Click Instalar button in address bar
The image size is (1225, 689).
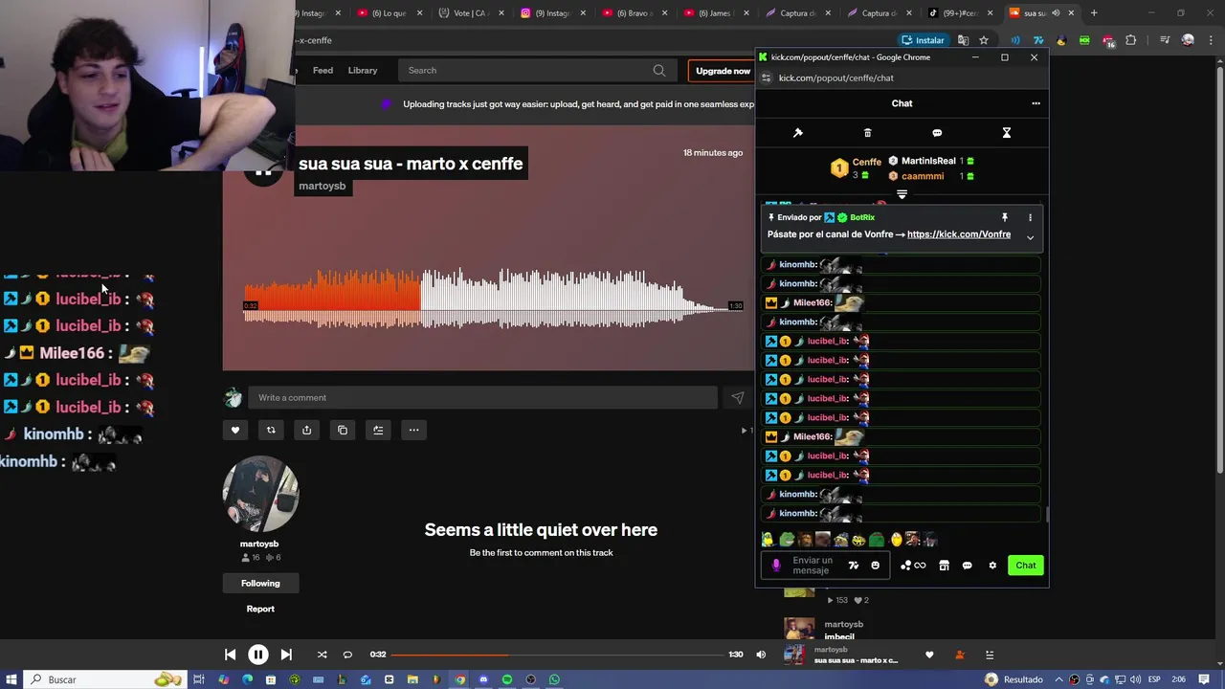pos(923,40)
